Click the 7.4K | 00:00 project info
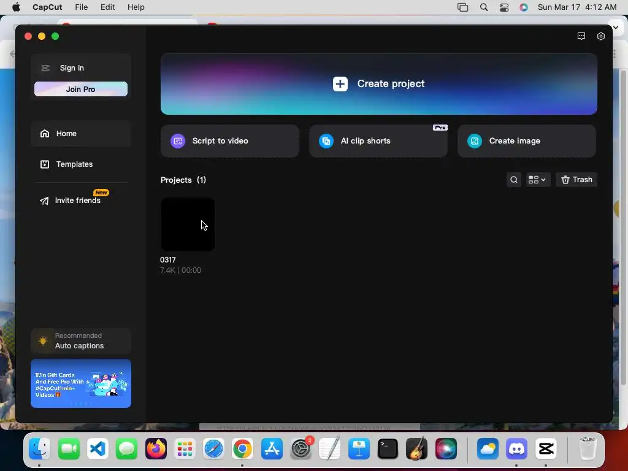Image resolution: width=628 pixels, height=471 pixels. pyautogui.click(x=181, y=270)
